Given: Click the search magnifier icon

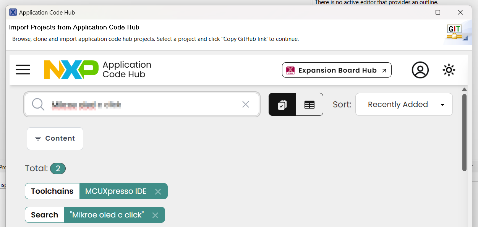Looking at the screenshot, I should click(x=38, y=104).
